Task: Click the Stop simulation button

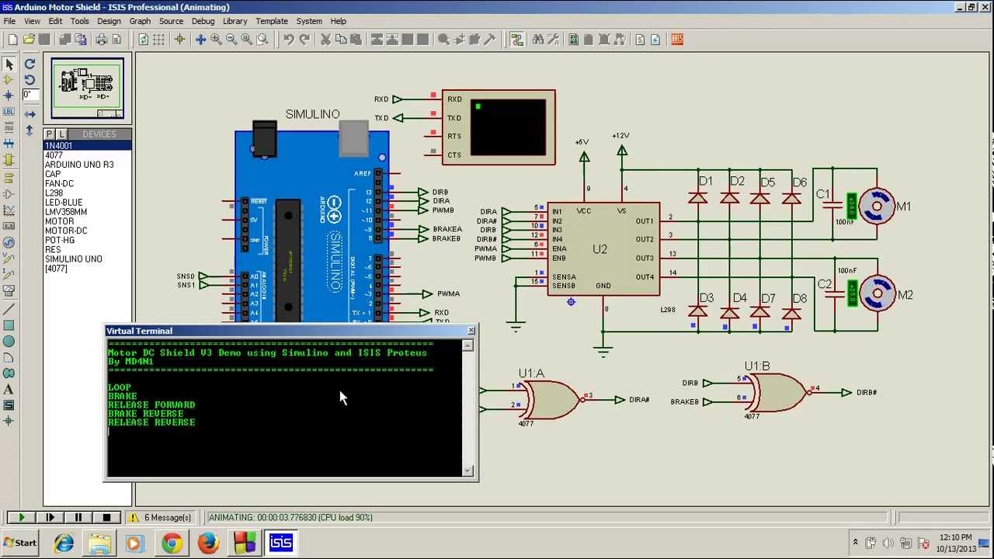Action: click(x=106, y=517)
